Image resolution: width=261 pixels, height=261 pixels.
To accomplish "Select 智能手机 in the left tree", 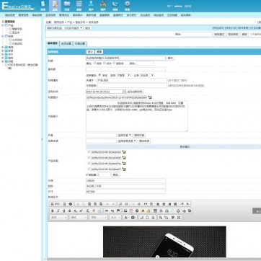I will click(x=17, y=29).
